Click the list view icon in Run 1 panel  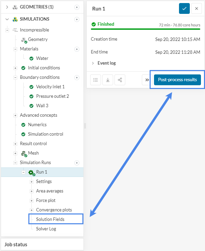96,80
